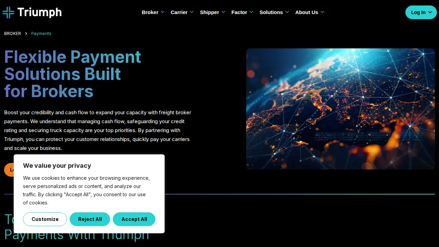Open the Solutions dropdown arrow
The height and width of the screenshot is (247, 439).
(287, 12)
